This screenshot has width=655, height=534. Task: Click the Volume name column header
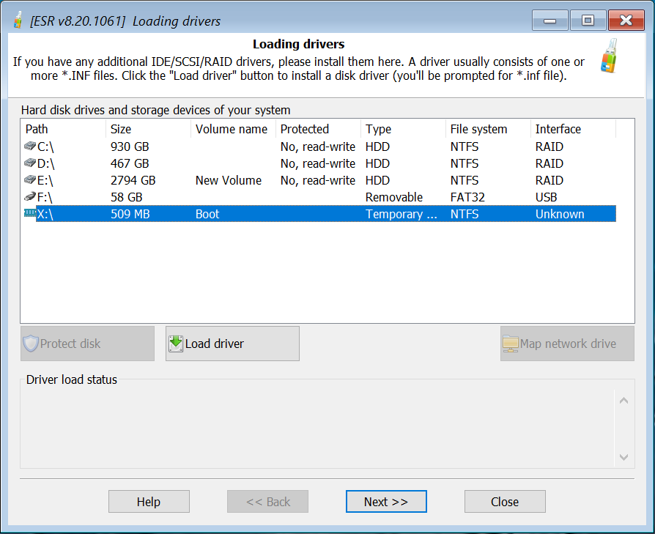coord(233,129)
